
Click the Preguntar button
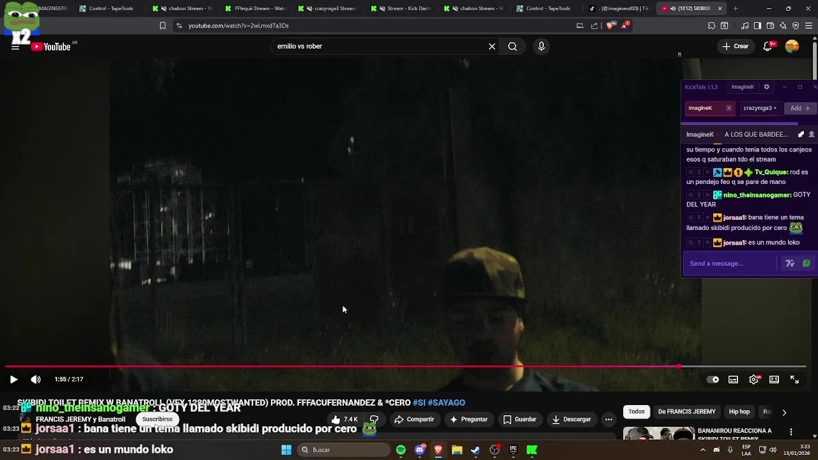click(x=468, y=420)
